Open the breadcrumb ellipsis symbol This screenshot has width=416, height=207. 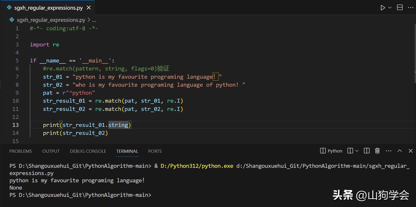coord(94,20)
